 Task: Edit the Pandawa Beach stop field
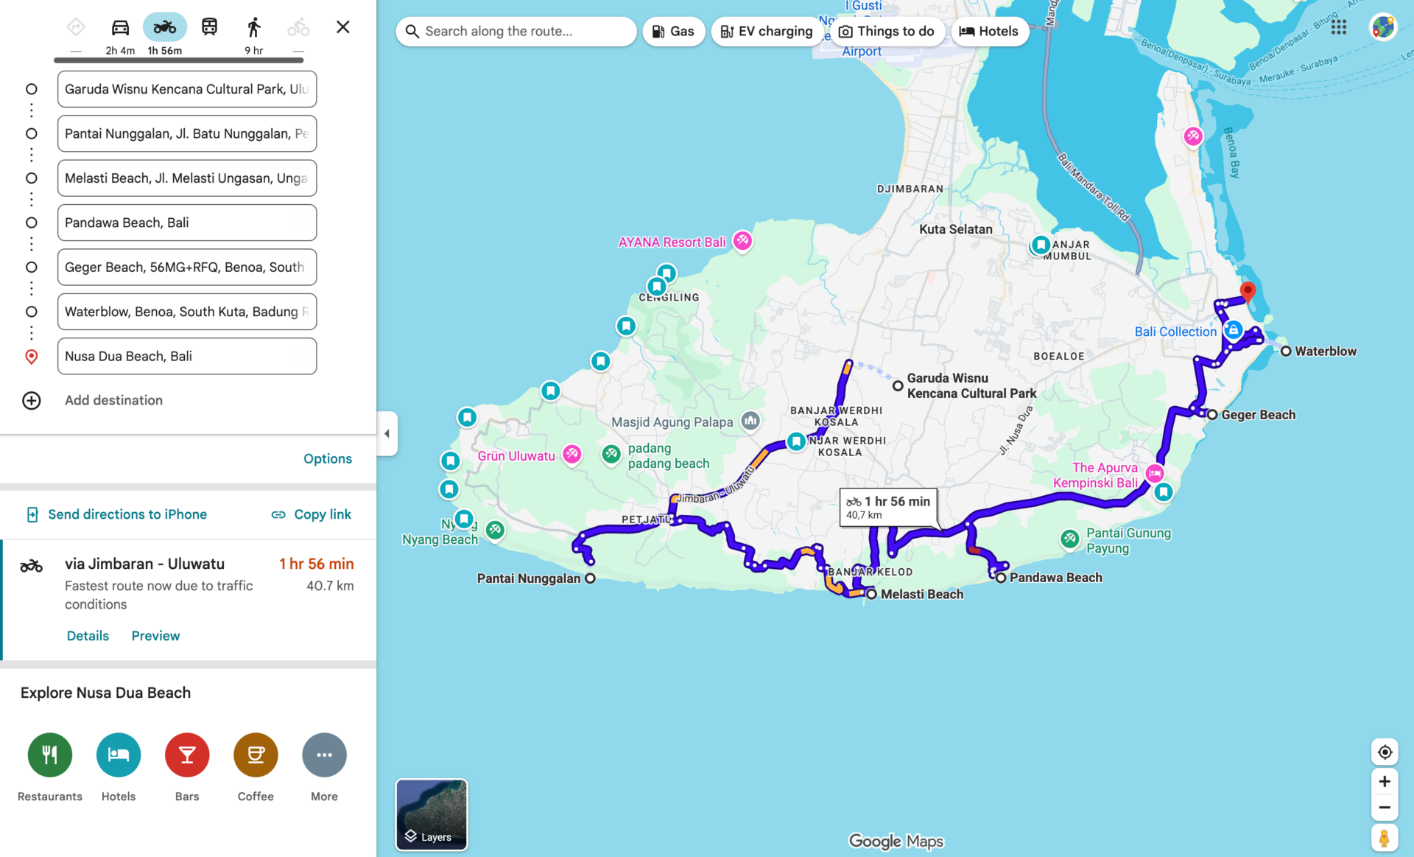(187, 223)
